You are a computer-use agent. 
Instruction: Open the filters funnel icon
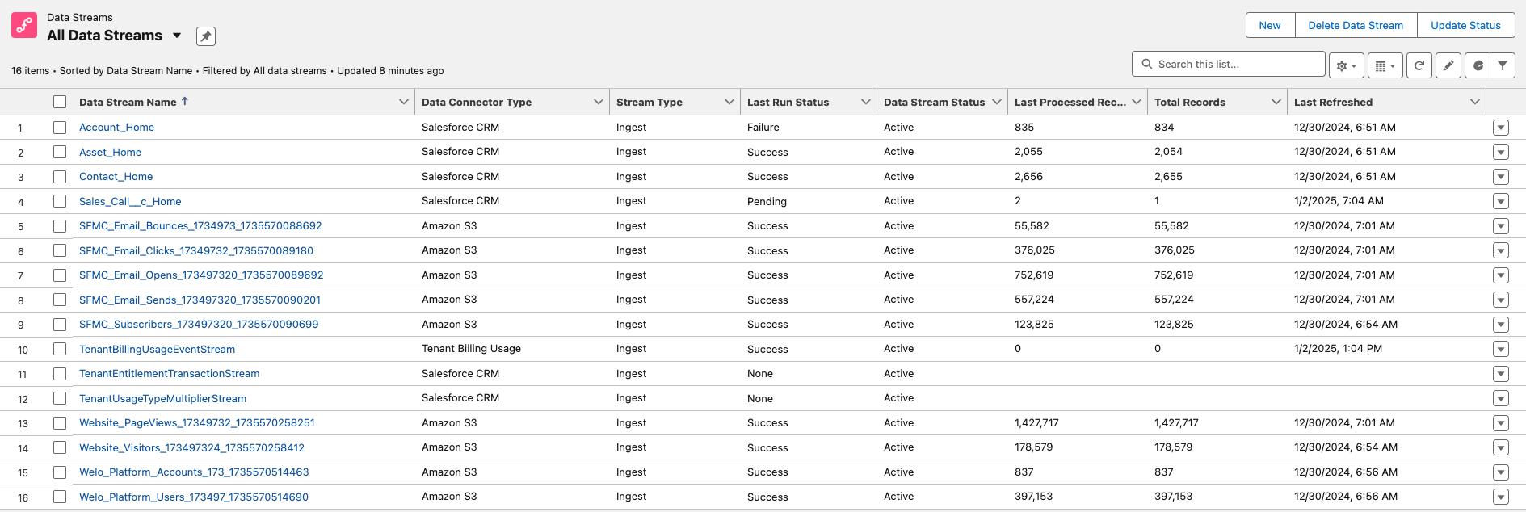pos(1503,65)
